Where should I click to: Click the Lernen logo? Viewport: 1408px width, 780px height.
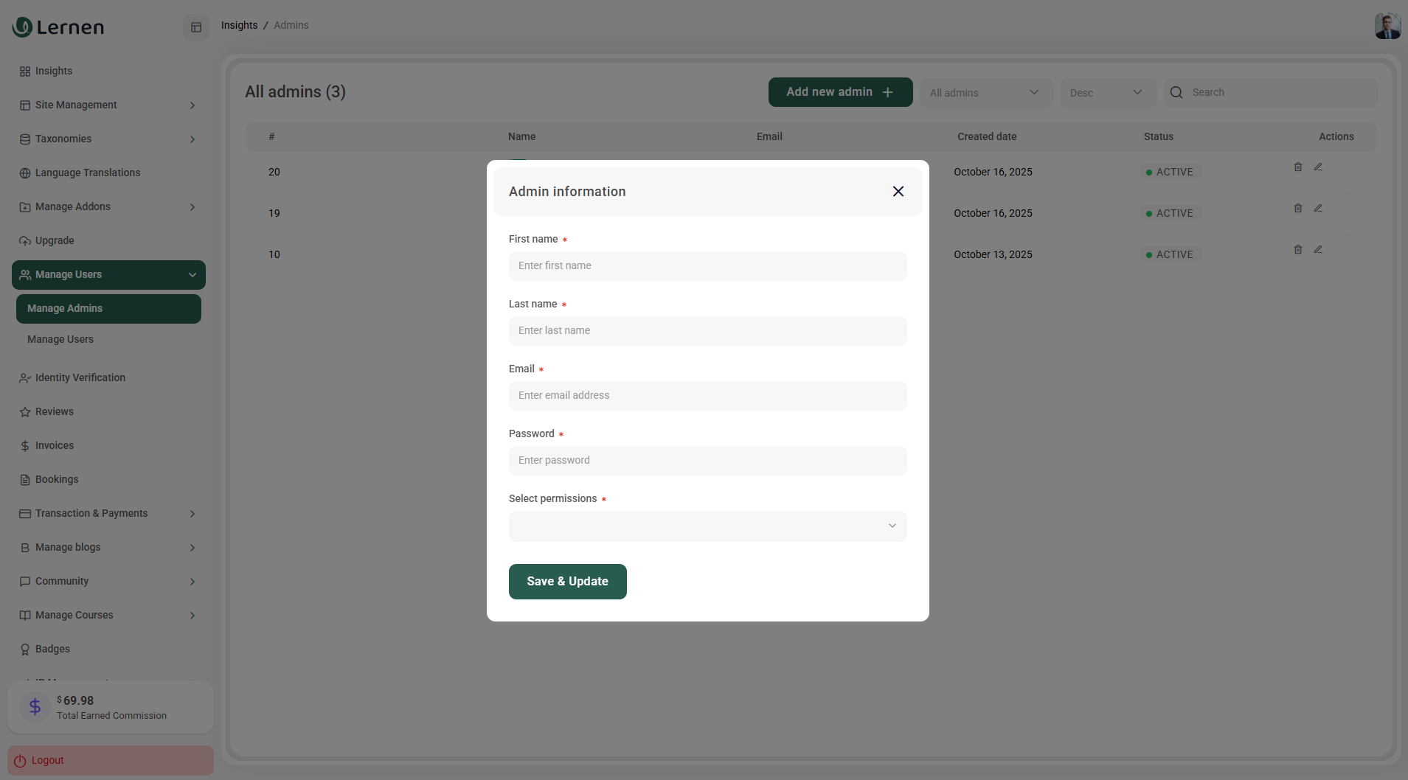pos(58,27)
